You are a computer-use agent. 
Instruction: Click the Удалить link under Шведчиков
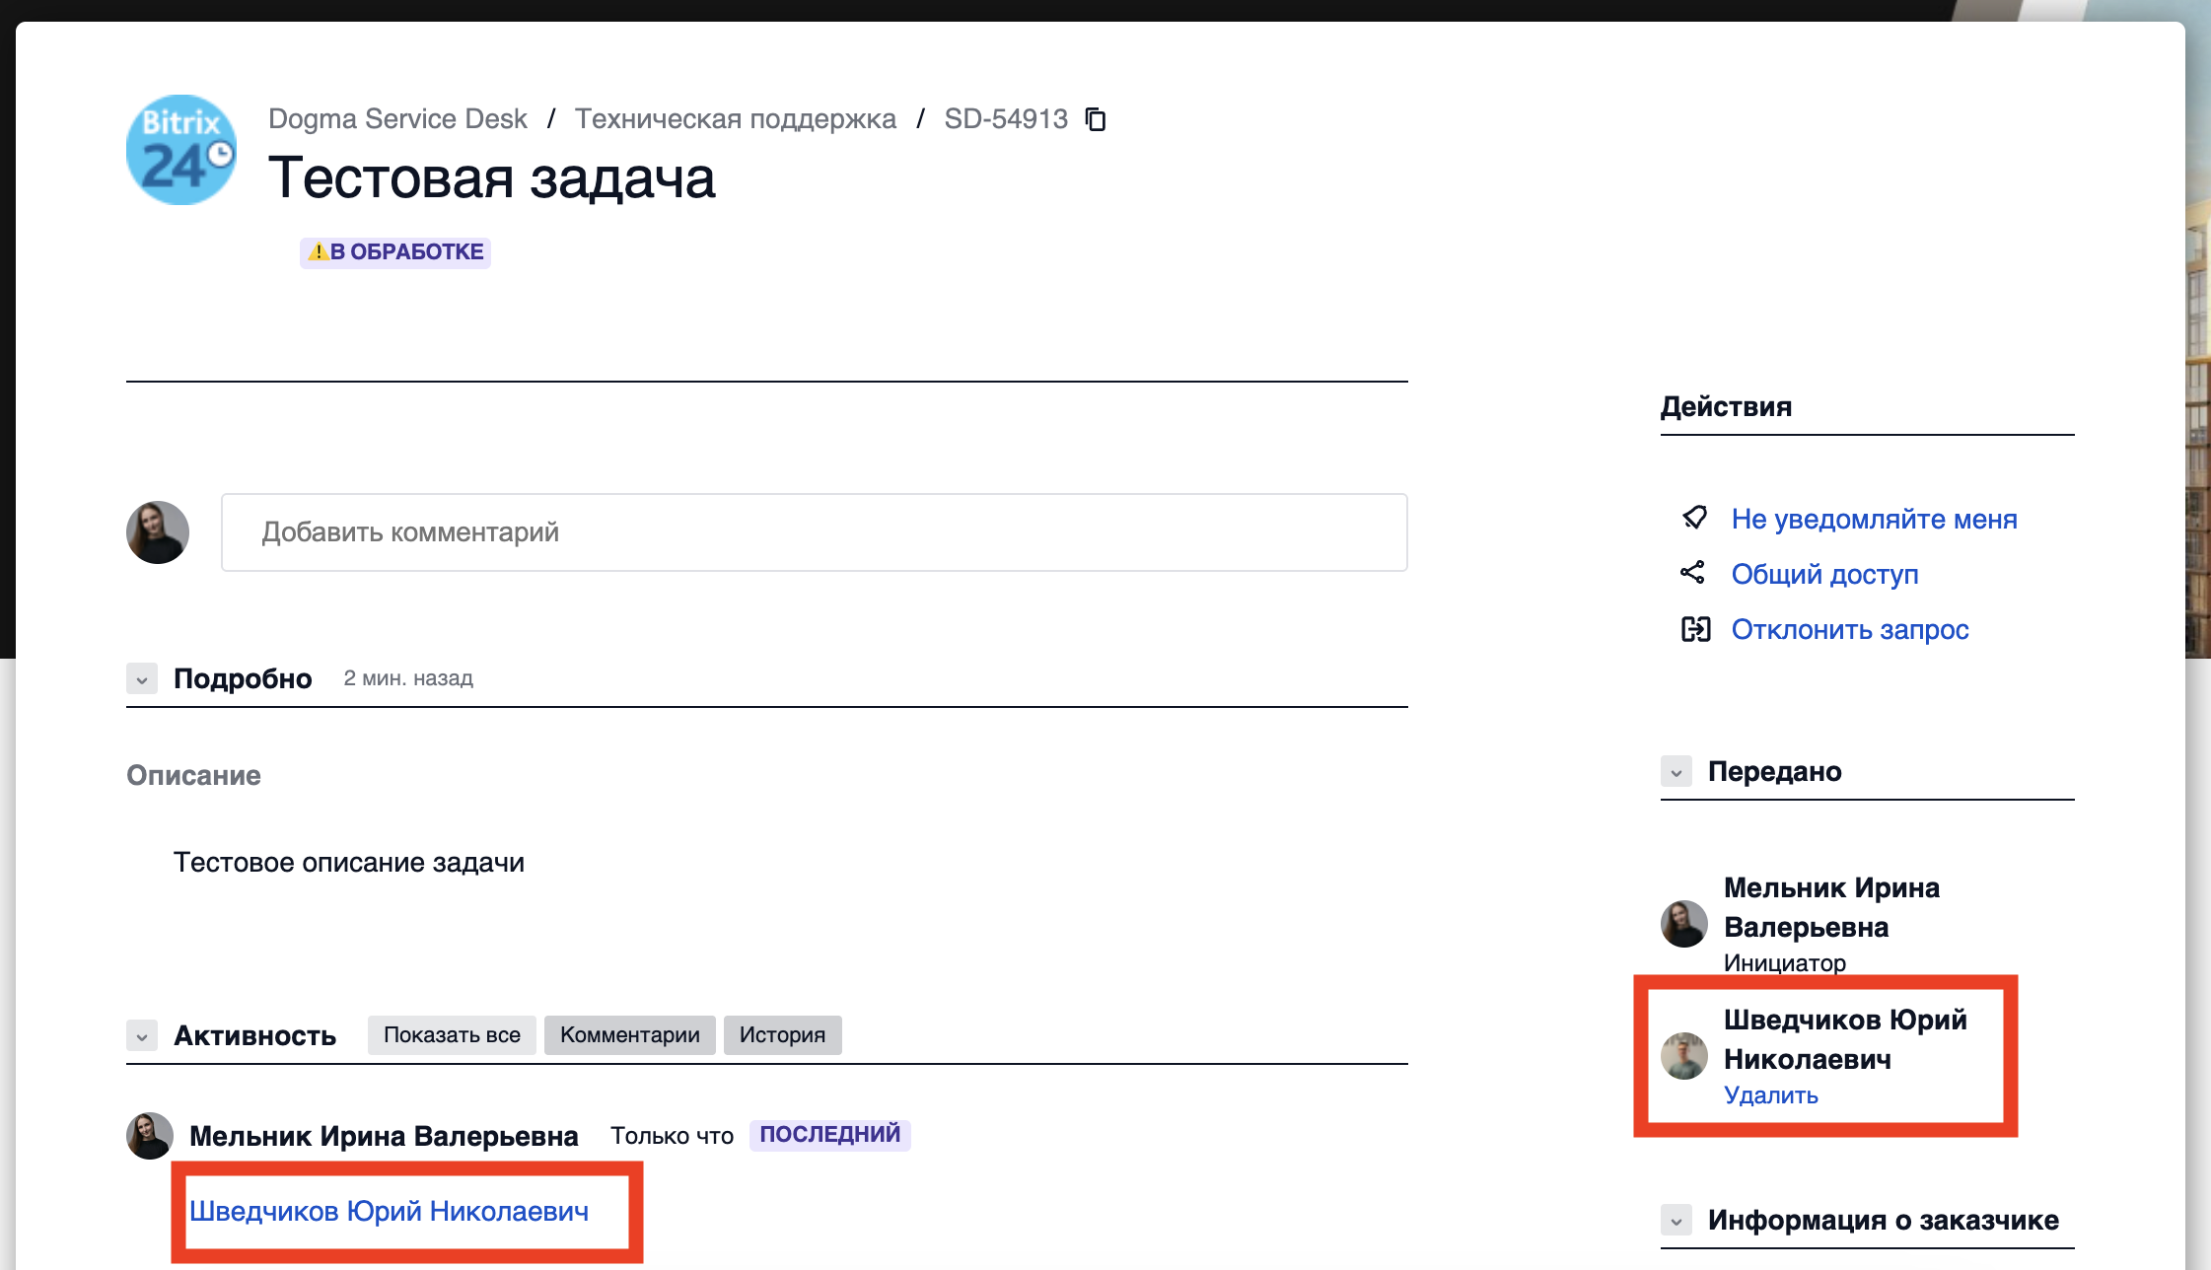click(x=1770, y=1095)
